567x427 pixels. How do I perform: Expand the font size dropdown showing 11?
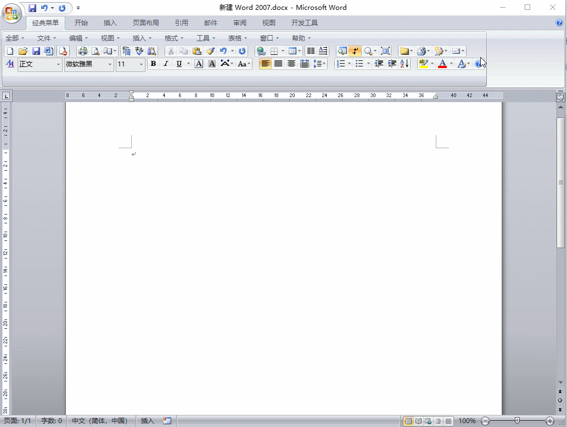coord(141,65)
